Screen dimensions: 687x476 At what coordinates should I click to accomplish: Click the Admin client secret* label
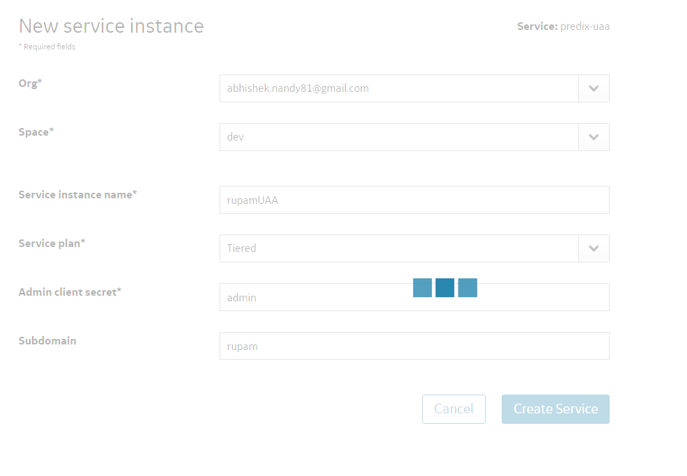click(70, 292)
